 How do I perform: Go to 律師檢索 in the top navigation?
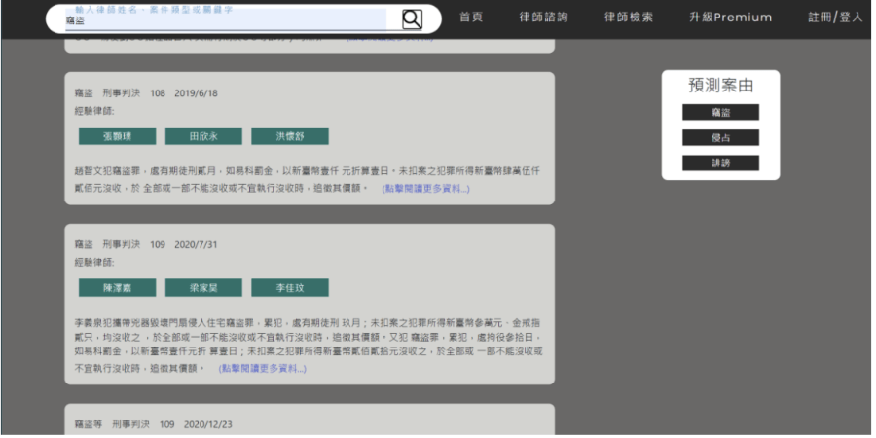tap(629, 18)
